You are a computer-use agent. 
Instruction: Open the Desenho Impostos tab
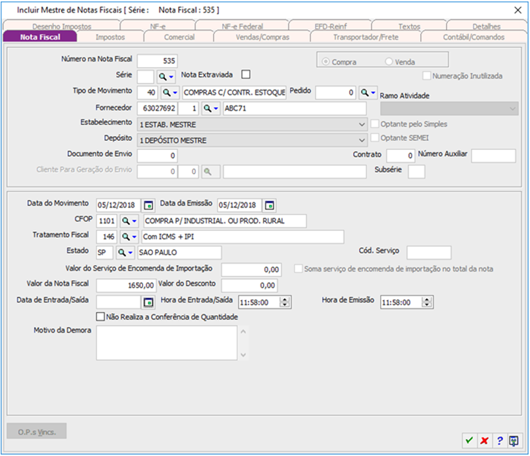[62, 26]
